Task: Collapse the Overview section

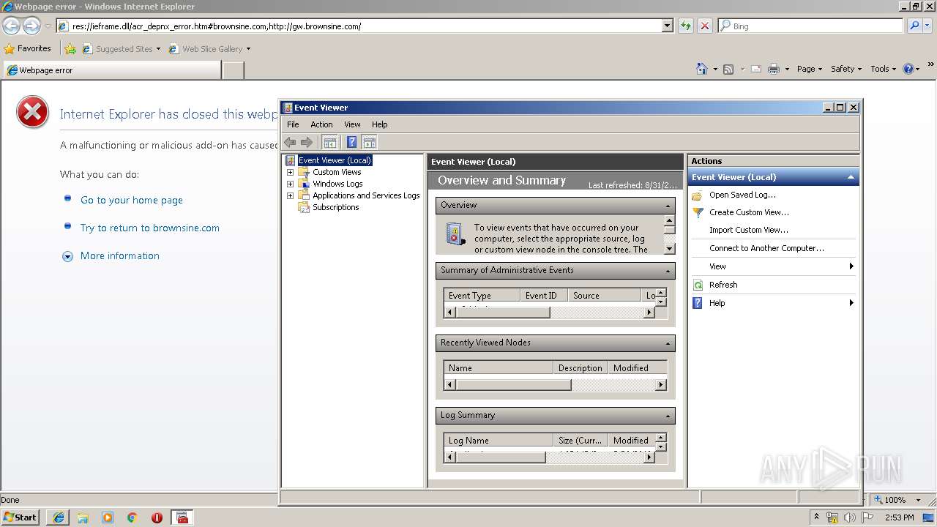Action: (668, 206)
